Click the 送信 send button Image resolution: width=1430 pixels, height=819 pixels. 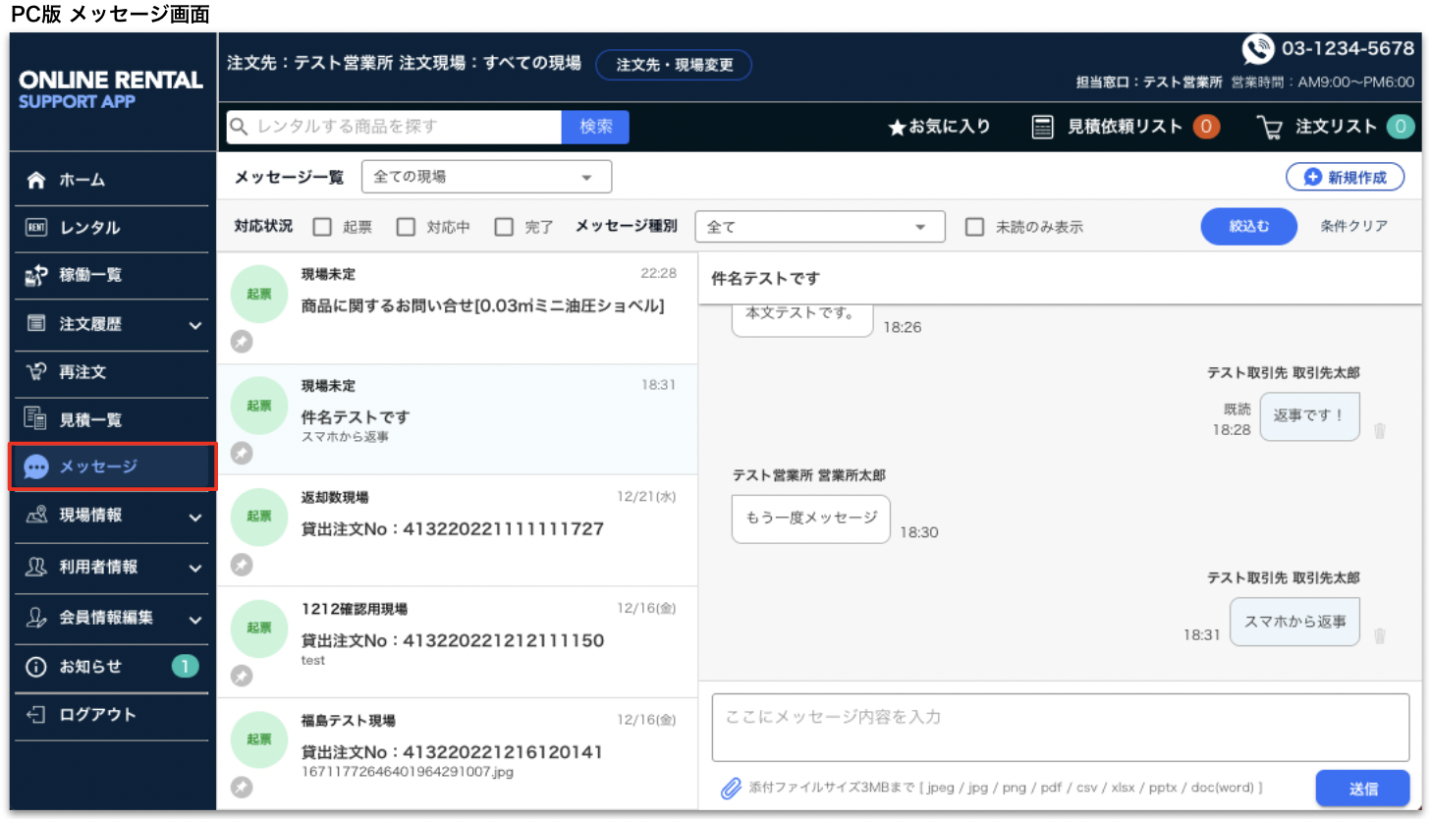click(x=1362, y=789)
